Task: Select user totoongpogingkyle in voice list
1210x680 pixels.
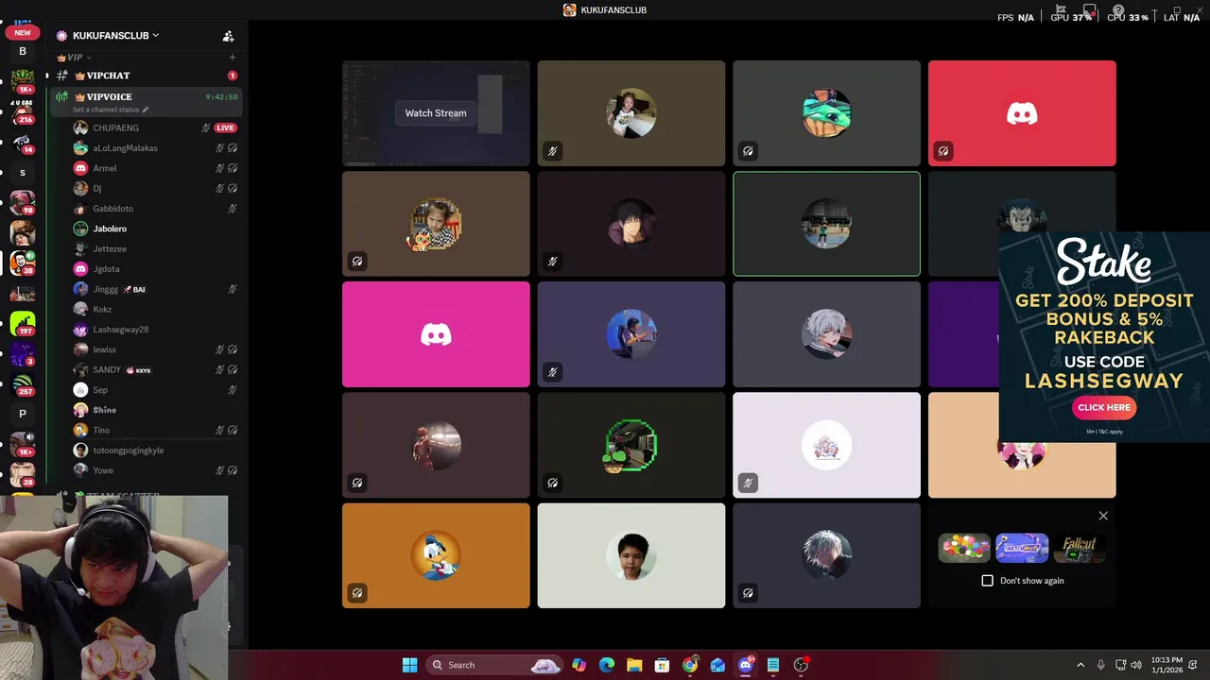Action: tap(155, 450)
